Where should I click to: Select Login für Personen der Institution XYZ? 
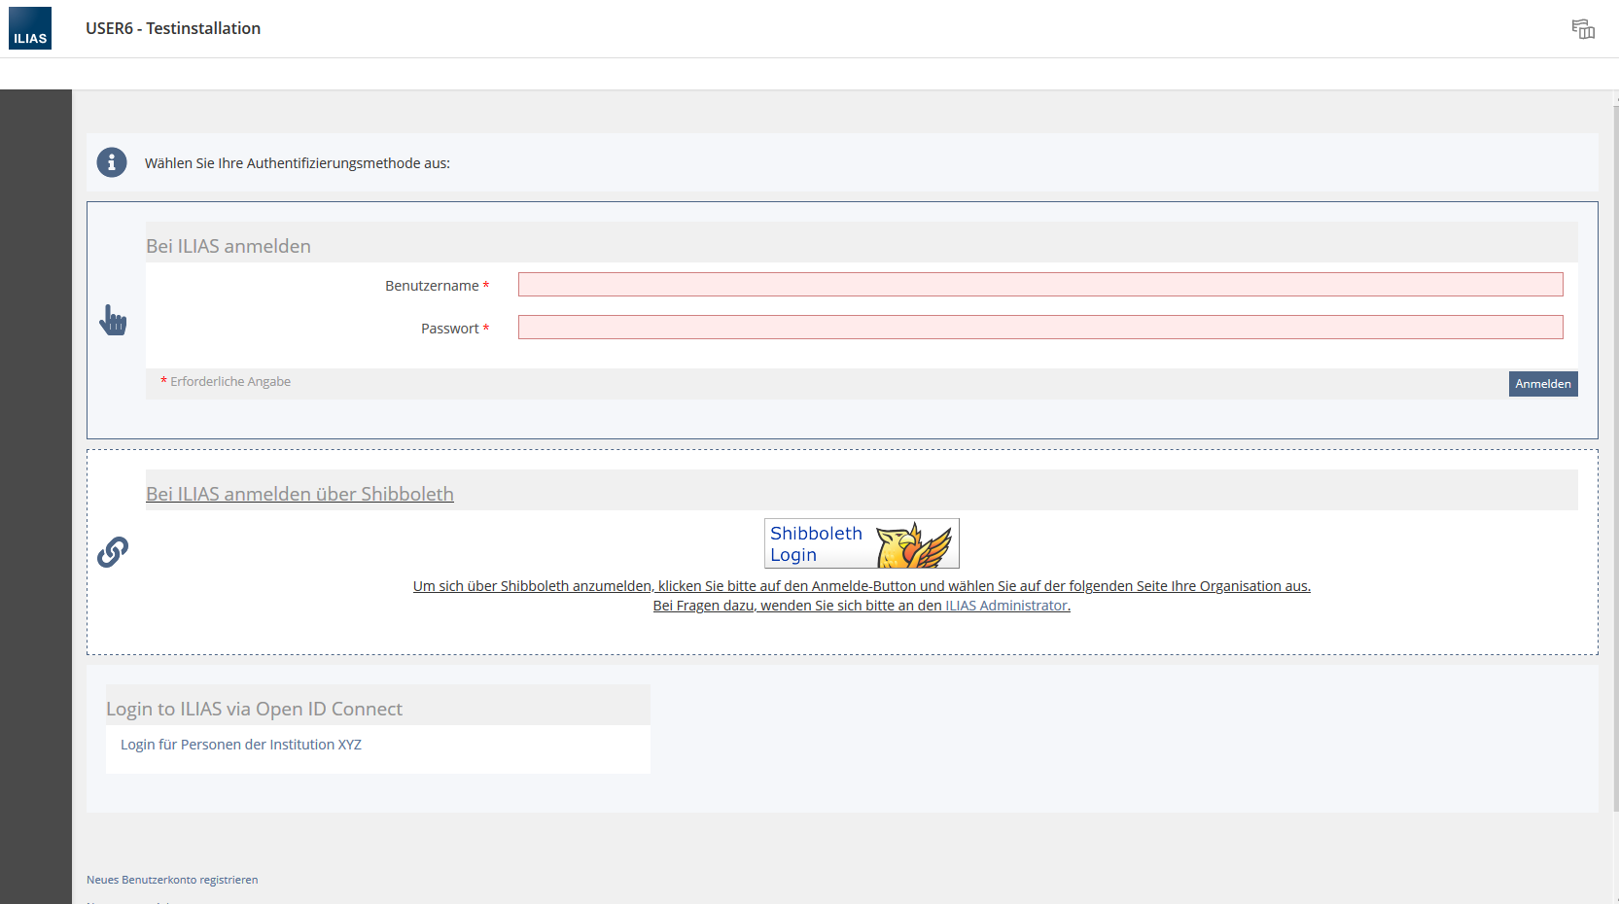click(241, 745)
